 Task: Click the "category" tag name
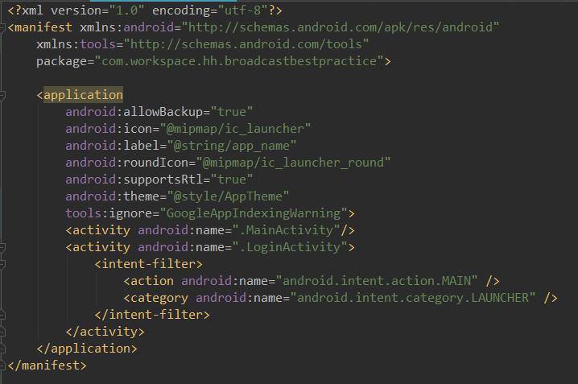tap(159, 298)
